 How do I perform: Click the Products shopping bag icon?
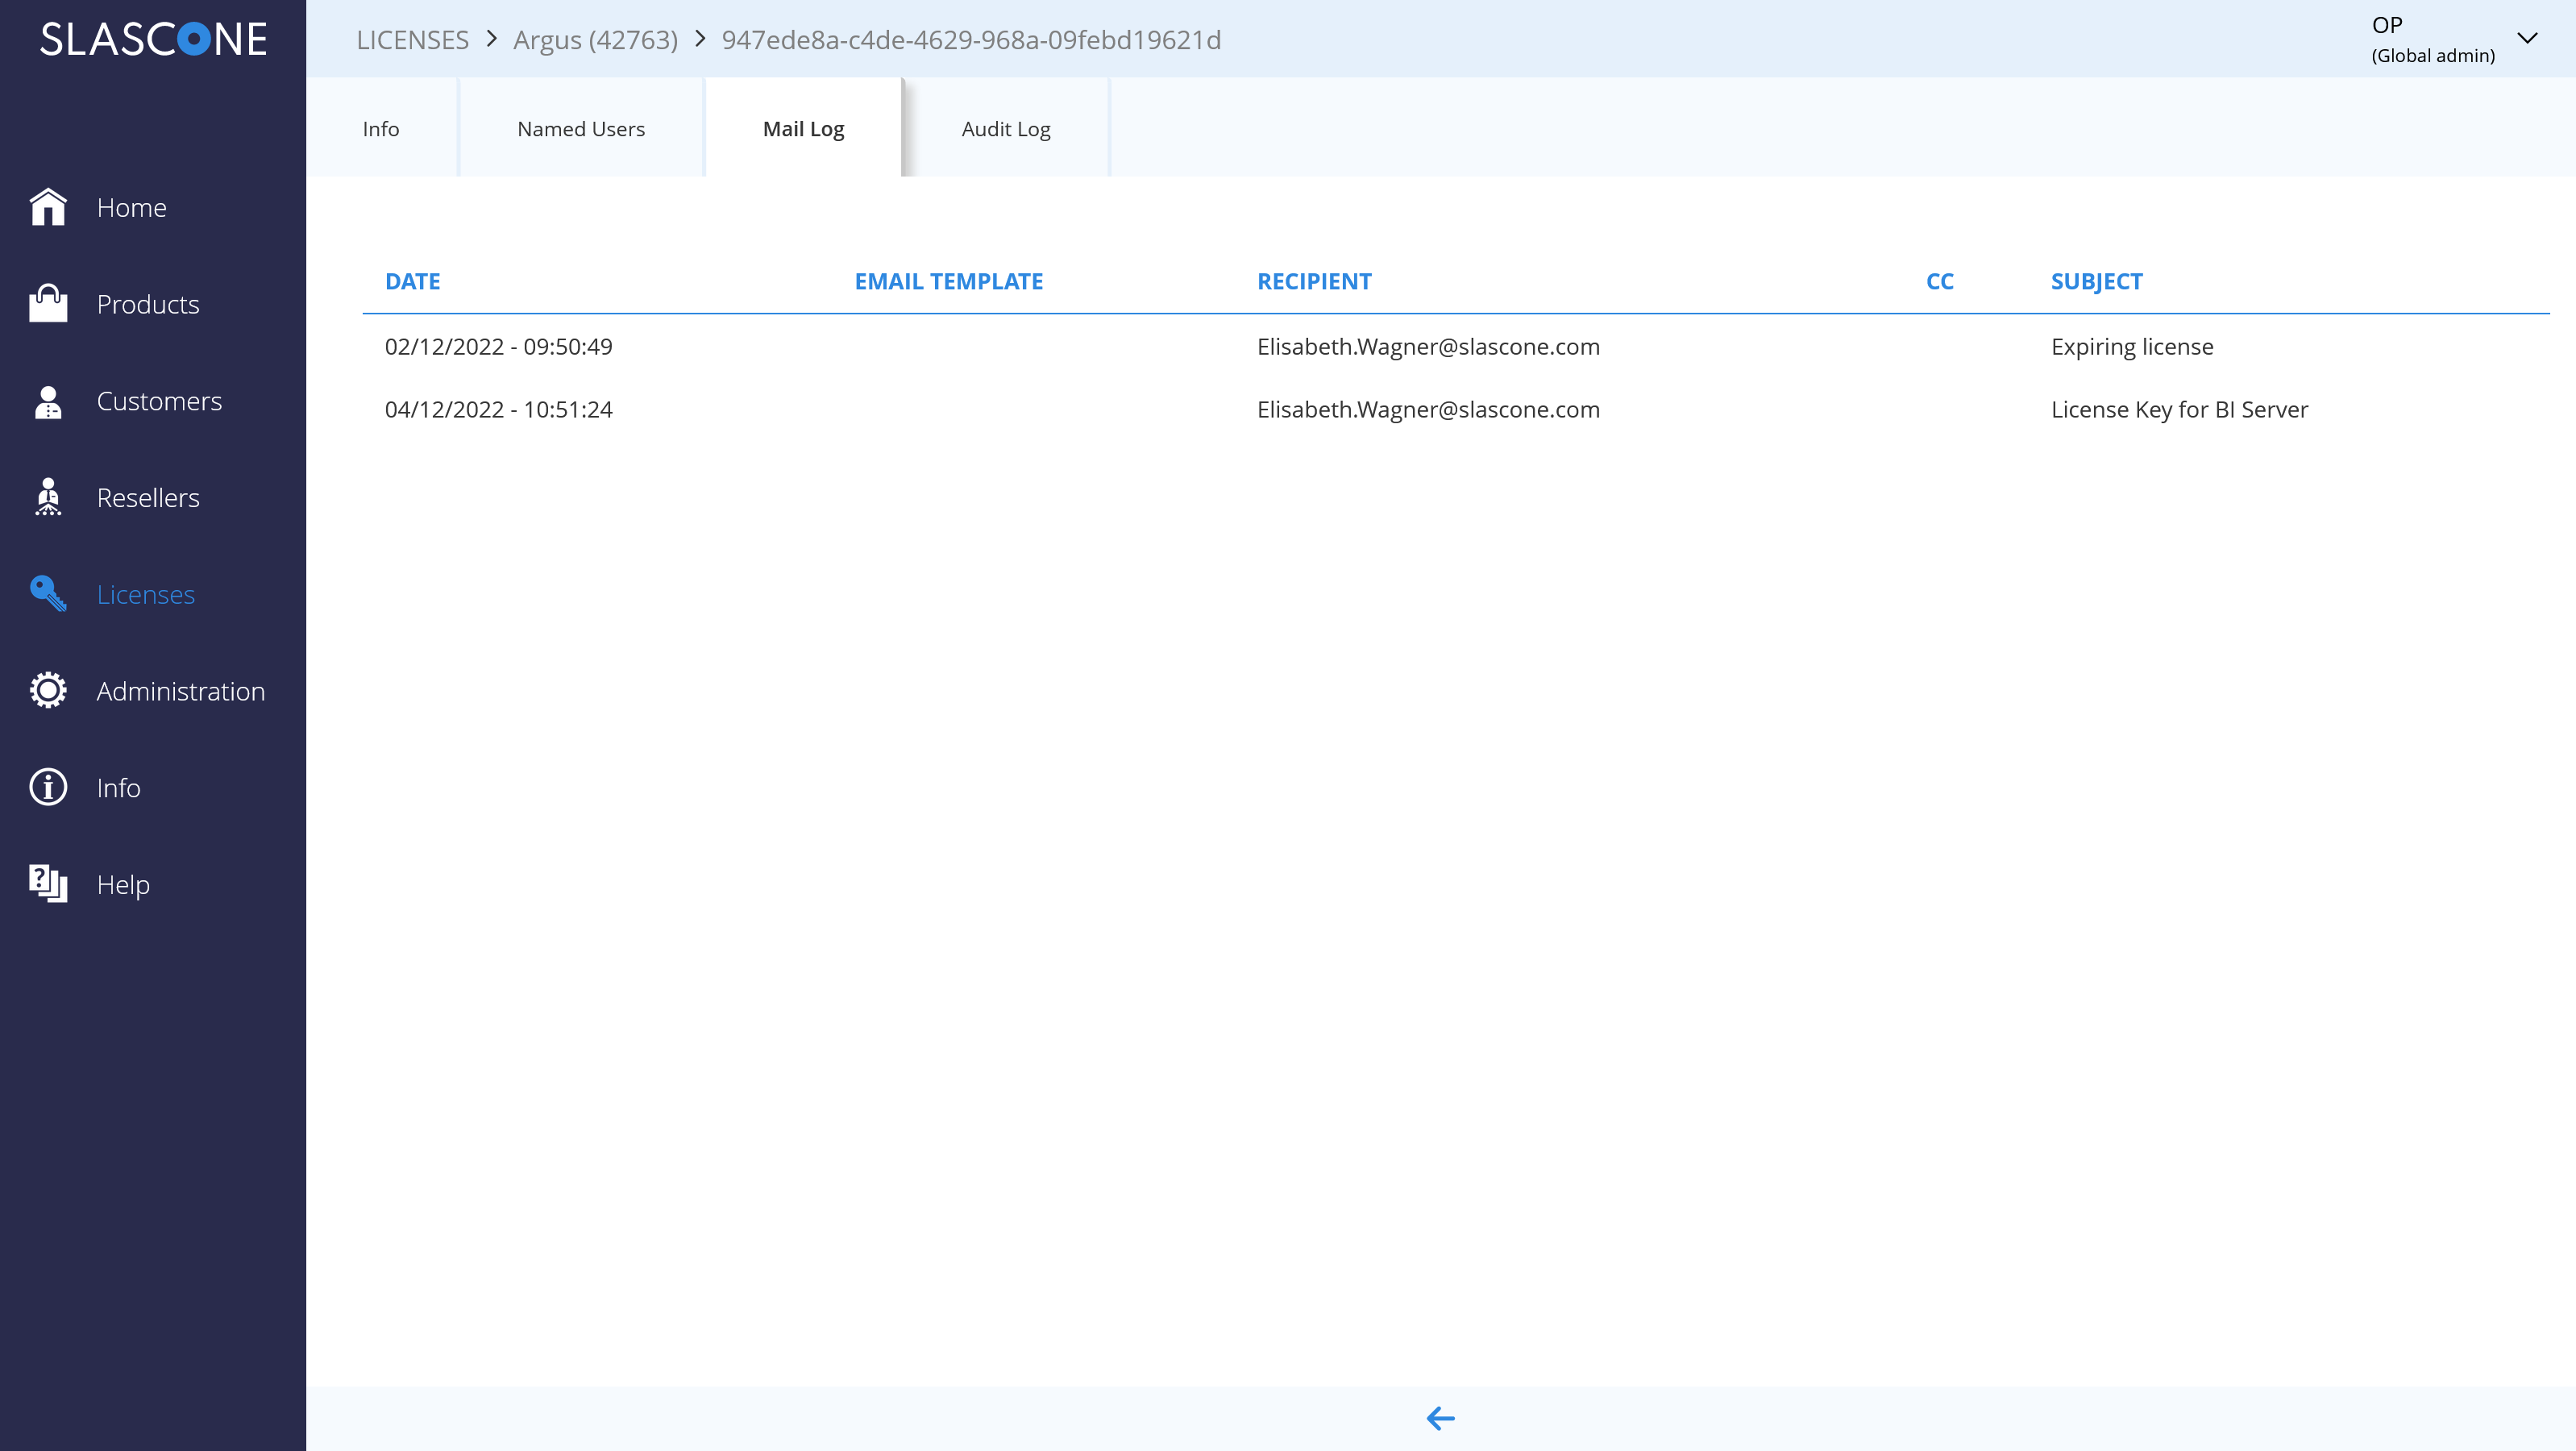(x=48, y=304)
